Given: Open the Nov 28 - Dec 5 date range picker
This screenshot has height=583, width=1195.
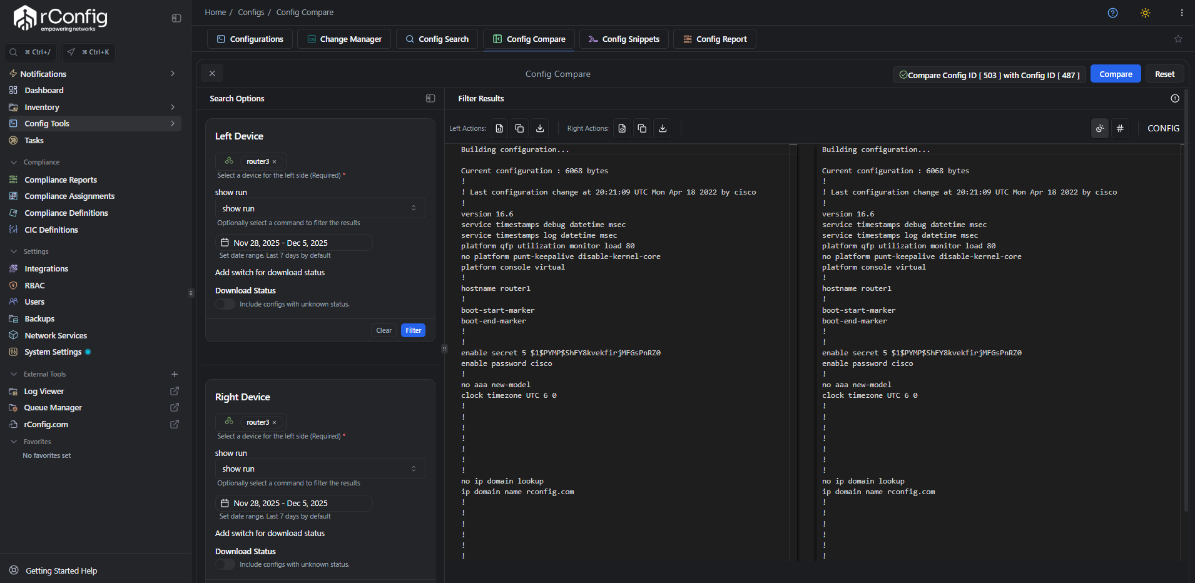Looking at the screenshot, I should click(293, 242).
